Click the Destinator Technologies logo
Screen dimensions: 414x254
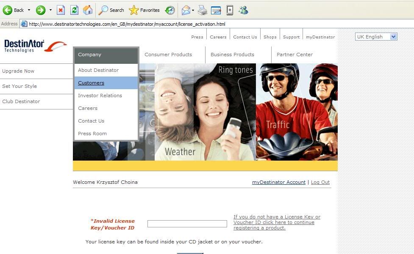(x=35, y=46)
